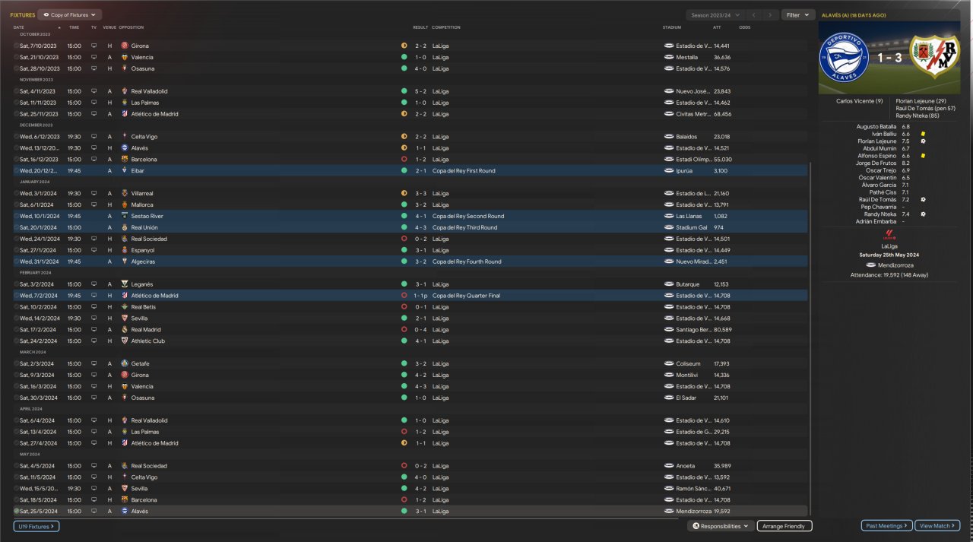The image size is (973, 542).
Task: Select the radio circle for Sat, 3/2/2024 row
Action: 16,284
